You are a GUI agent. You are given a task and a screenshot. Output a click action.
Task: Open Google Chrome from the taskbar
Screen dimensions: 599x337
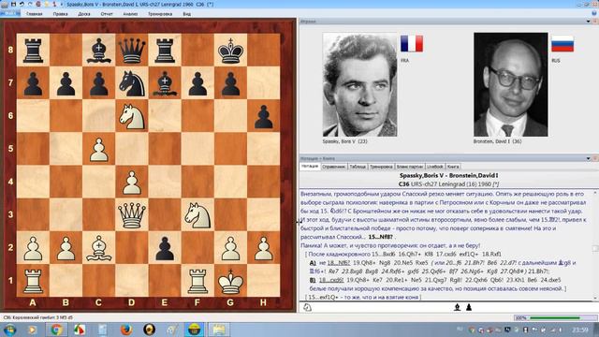56,330
